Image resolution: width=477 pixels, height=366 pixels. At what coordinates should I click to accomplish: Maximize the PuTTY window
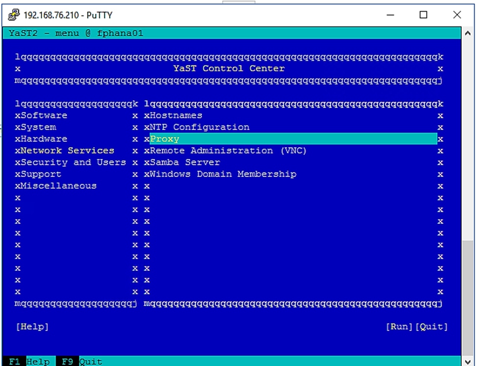tap(423, 15)
